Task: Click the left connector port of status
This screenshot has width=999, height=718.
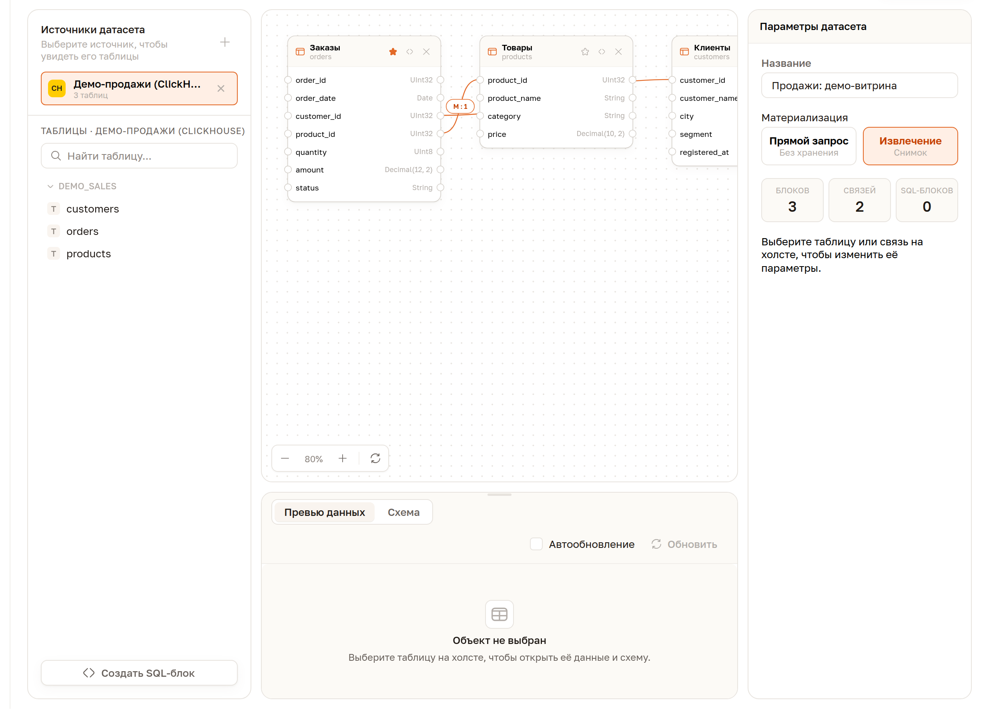Action: point(288,188)
